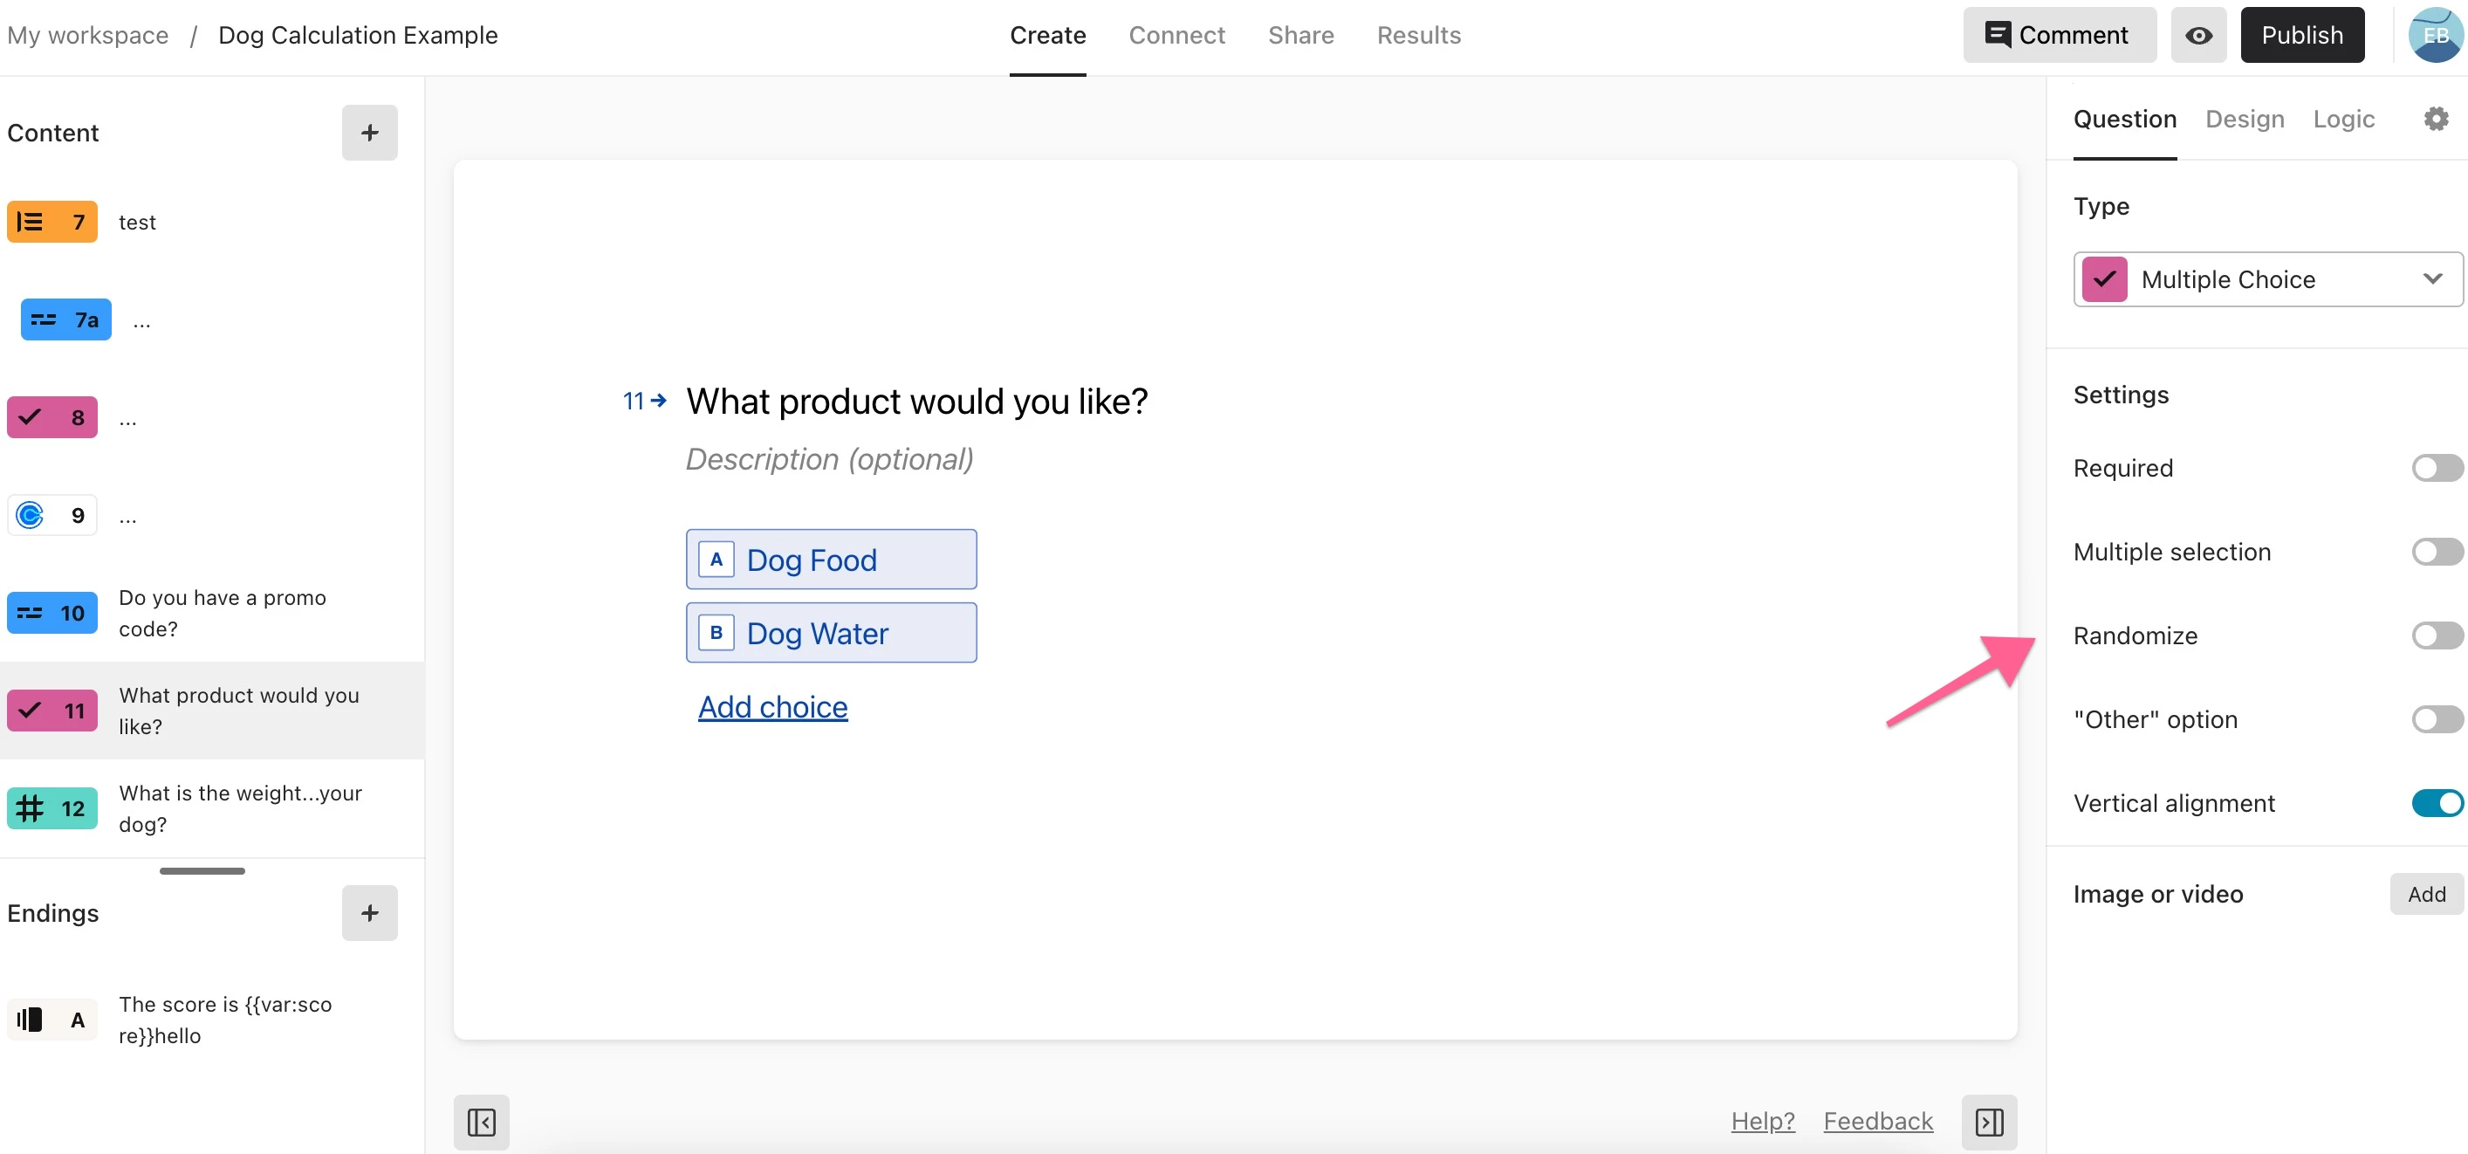Collapse the right sidebar panel icon
Screen dimensions: 2468x1154
(x=1989, y=1122)
